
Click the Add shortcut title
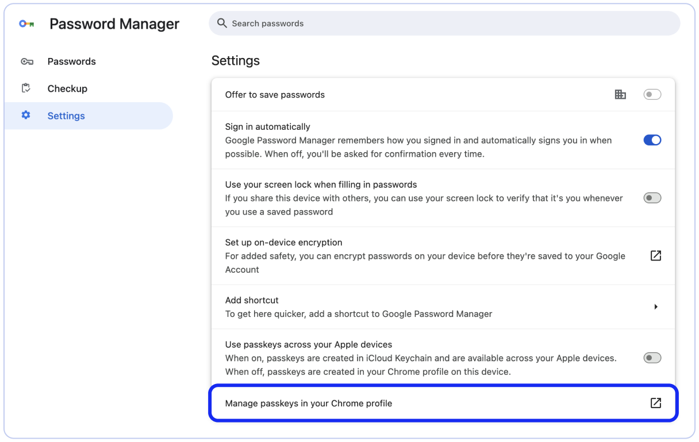pos(252,300)
